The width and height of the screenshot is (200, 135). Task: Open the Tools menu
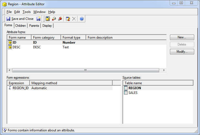26,12
